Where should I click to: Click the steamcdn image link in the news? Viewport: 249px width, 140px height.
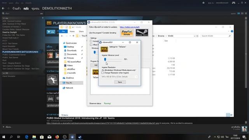pos(103,123)
